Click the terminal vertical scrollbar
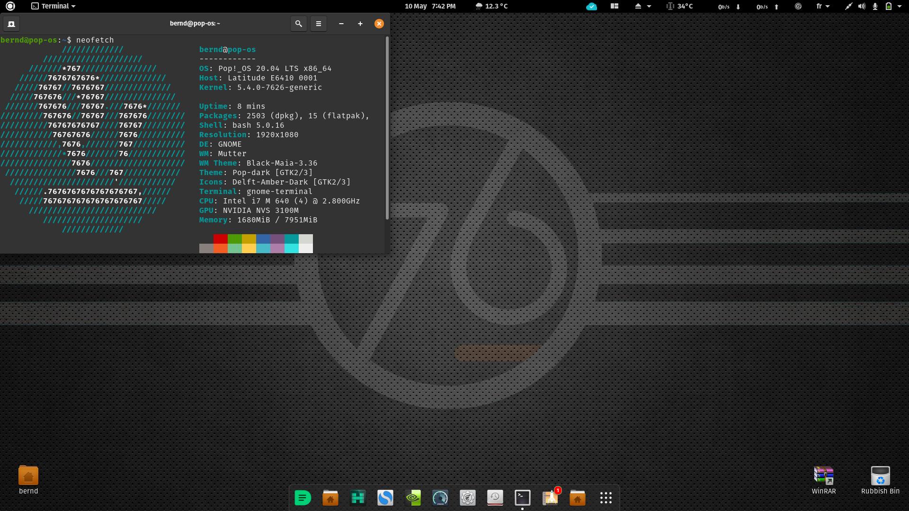The width and height of the screenshot is (909, 511). tap(387, 128)
